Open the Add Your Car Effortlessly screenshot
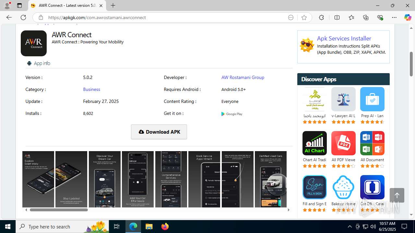This screenshot has height=233, width=415. (x=138, y=179)
